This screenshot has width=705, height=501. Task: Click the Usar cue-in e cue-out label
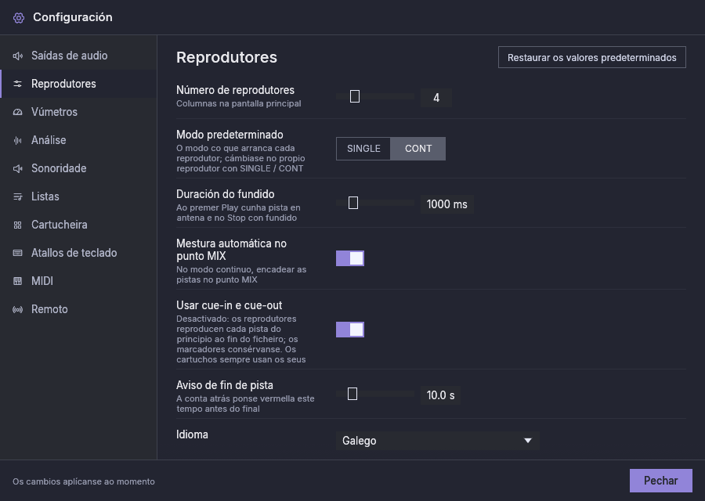point(230,305)
